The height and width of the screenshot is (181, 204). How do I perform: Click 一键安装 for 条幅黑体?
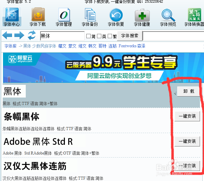(187, 116)
